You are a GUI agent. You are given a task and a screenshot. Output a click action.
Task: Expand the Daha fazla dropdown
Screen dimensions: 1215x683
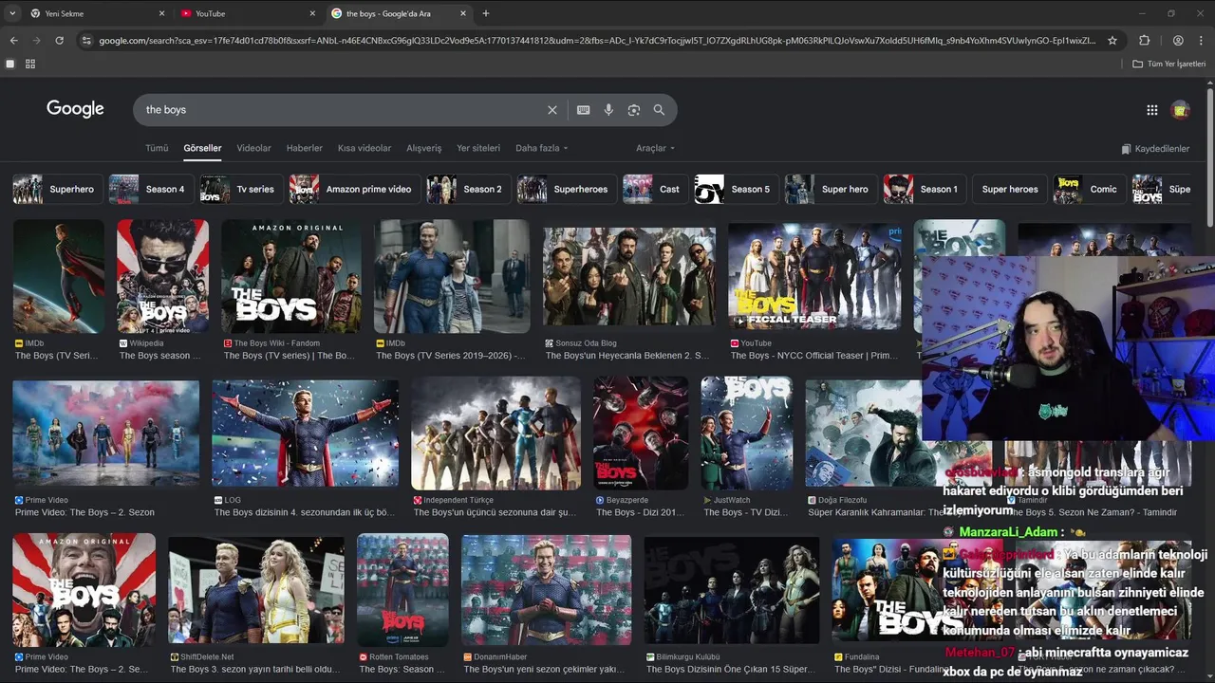pyautogui.click(x=542, y=148)
